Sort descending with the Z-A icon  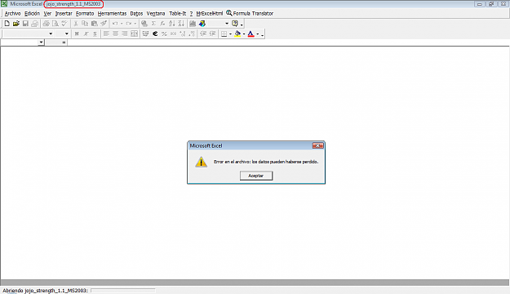click(181, 24)
